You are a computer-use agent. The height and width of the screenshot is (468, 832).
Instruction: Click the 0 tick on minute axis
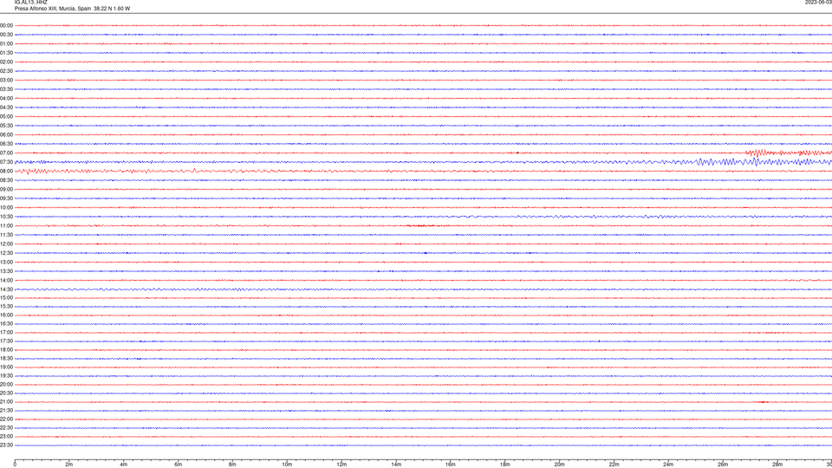[x=15, y=465]
